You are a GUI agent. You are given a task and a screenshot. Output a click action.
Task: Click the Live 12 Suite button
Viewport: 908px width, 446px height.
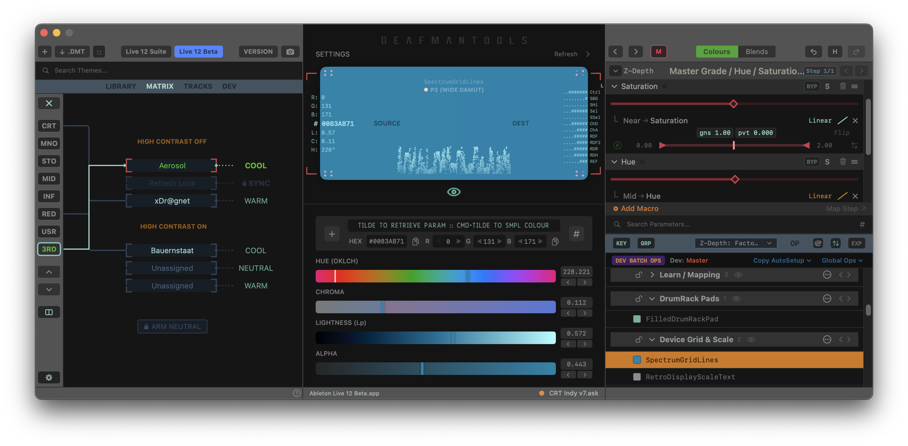[x=146, y=52]
